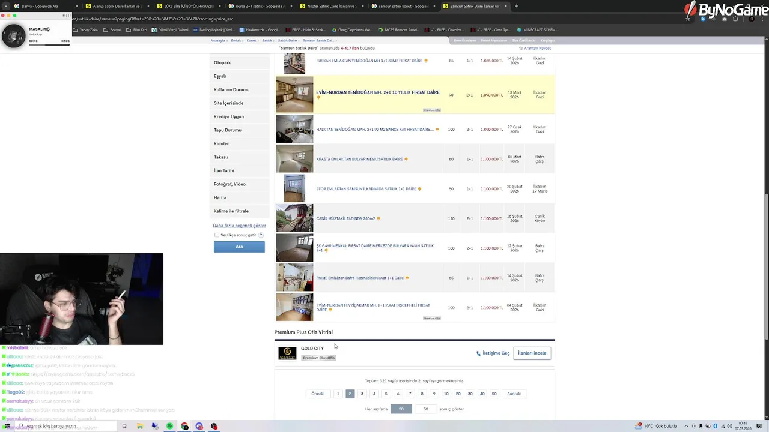Open the Genç Depolama bookmark
The width and height of the screenshot is (769, 432).
click(x=353, y=29)
